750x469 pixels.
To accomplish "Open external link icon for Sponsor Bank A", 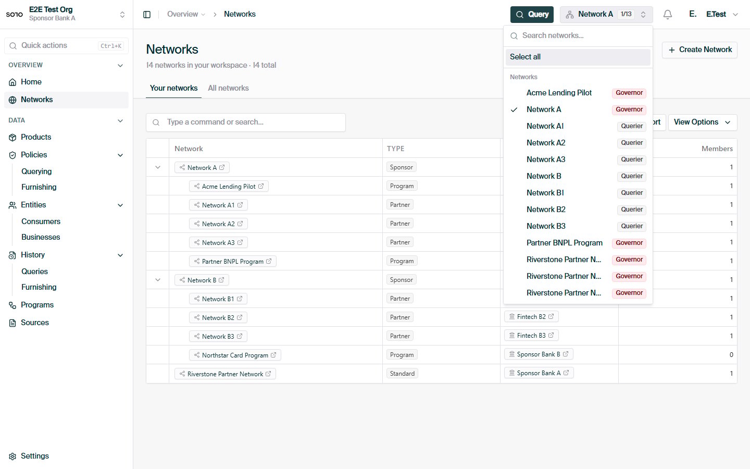I will point(566,373).
